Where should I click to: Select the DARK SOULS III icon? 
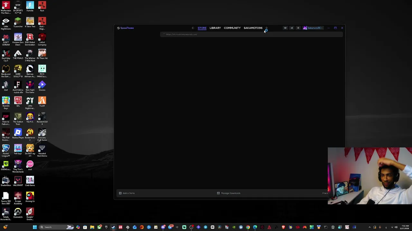pos(18,72)
